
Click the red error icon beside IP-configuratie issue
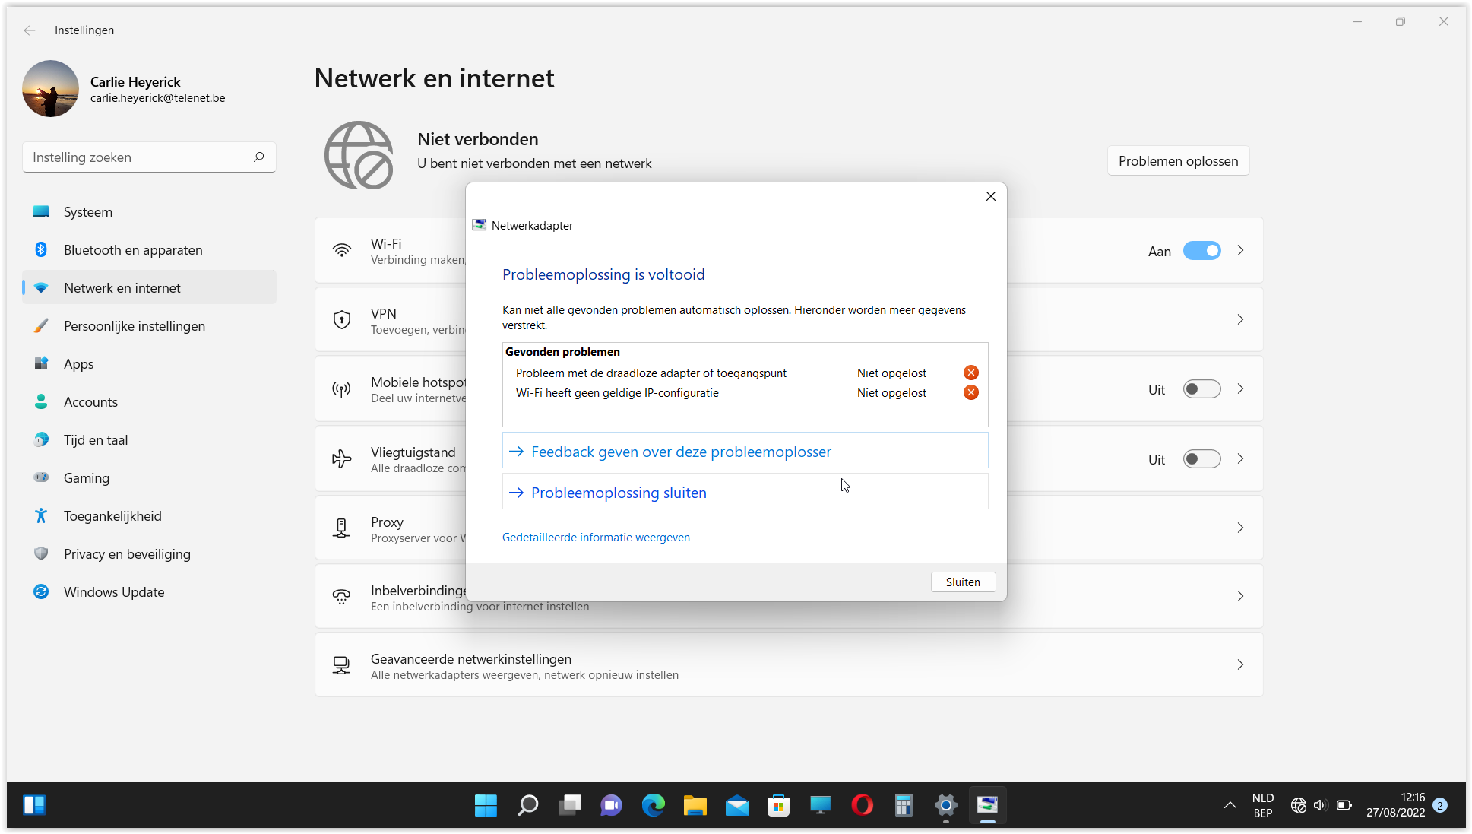[970, 392]
